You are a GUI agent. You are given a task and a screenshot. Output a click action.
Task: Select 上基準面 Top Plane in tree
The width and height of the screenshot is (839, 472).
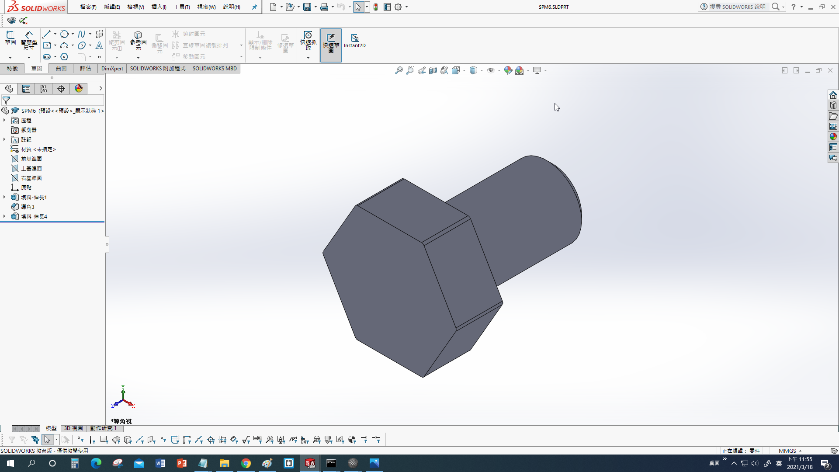(31, 168)
